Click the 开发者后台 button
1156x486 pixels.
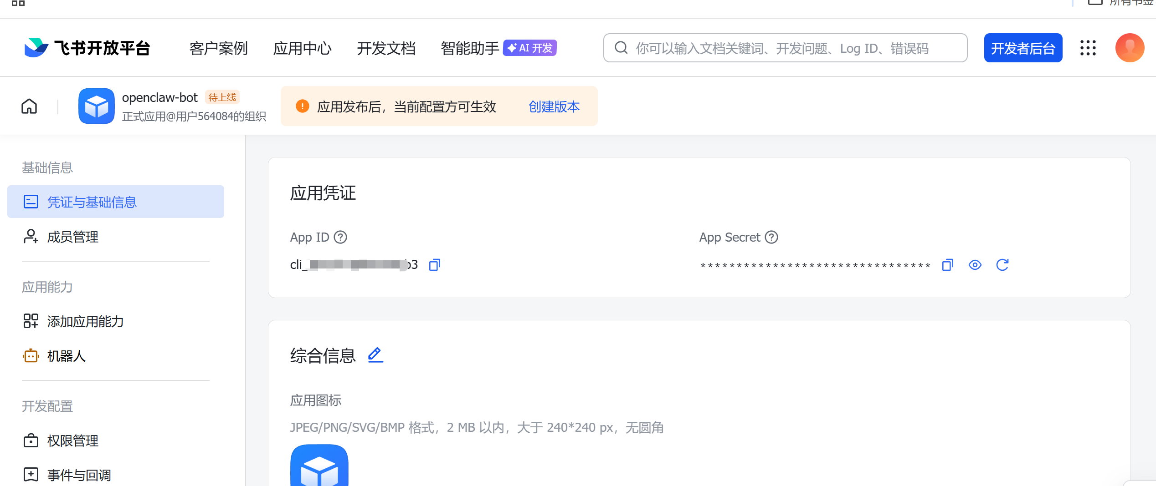point(1023,48)
